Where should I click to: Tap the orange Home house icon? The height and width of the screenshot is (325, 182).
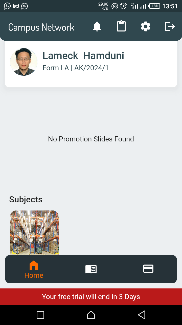(34, 265)
